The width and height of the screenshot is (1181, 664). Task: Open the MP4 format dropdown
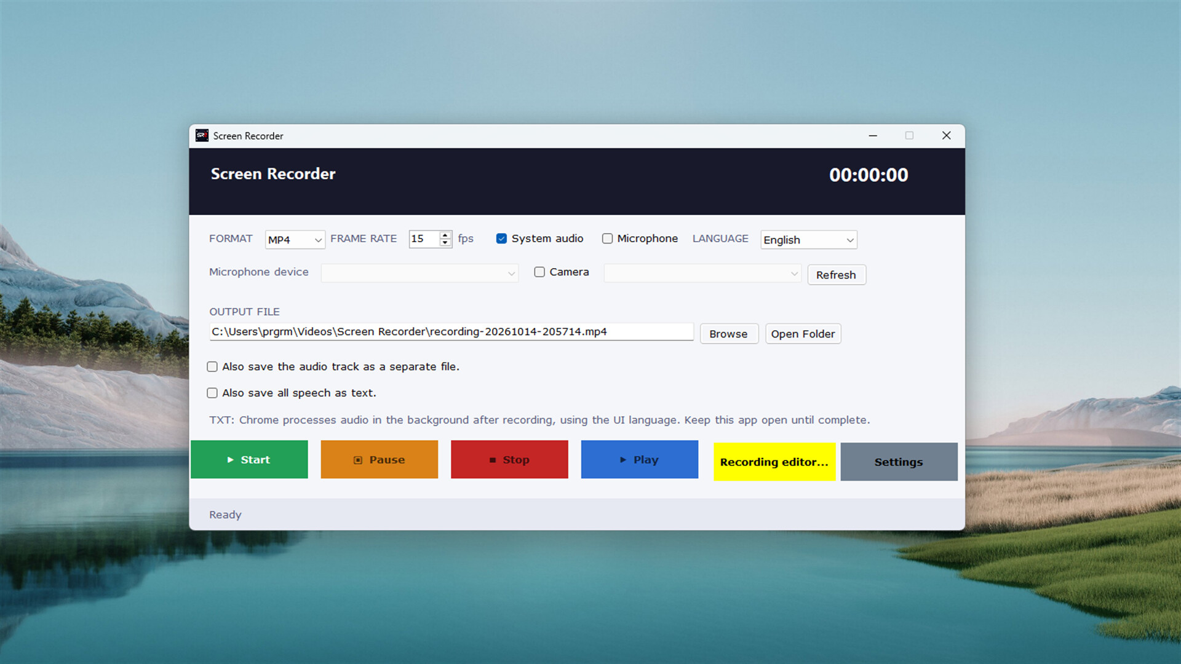coord(295,240)
